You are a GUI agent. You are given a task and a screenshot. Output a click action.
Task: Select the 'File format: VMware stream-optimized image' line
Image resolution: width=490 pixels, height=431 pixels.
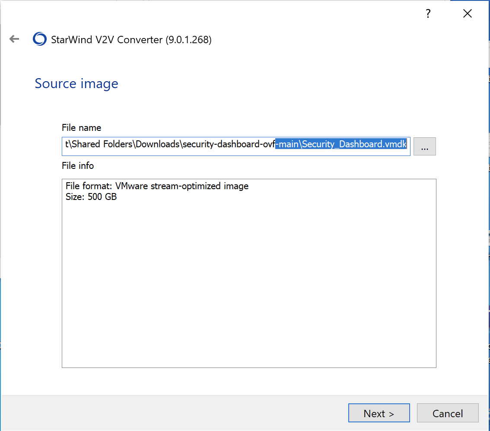(157, 186)
